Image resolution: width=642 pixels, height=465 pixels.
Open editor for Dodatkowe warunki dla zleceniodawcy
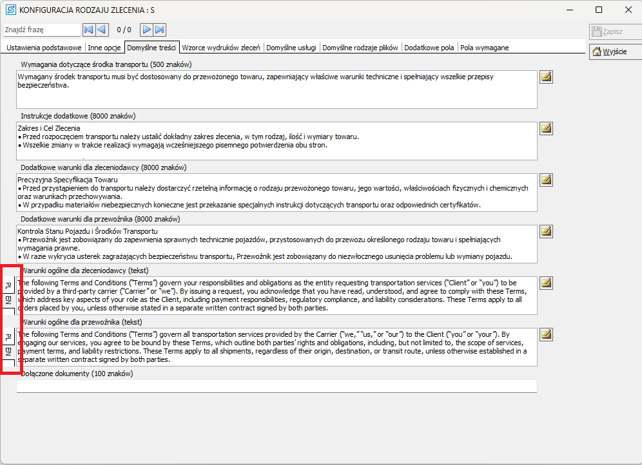coord(546,180)
